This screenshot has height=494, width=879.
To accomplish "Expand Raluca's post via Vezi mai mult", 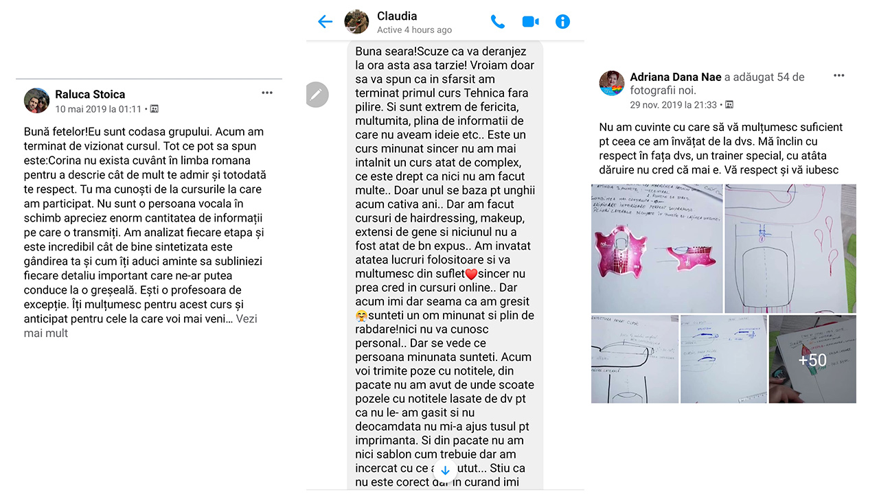I will [140, 326].
